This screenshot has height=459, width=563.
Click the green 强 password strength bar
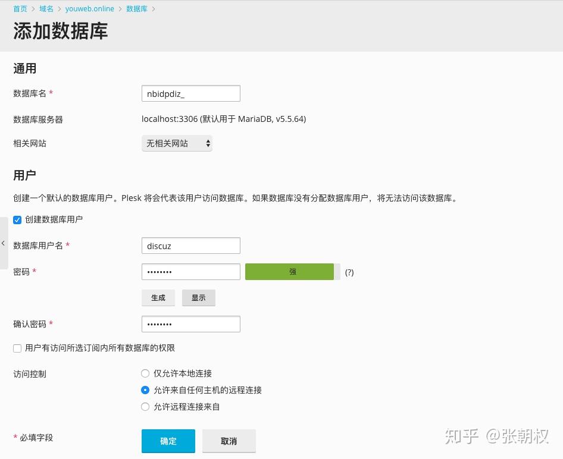pyautogui.click(x=293, y=272)
